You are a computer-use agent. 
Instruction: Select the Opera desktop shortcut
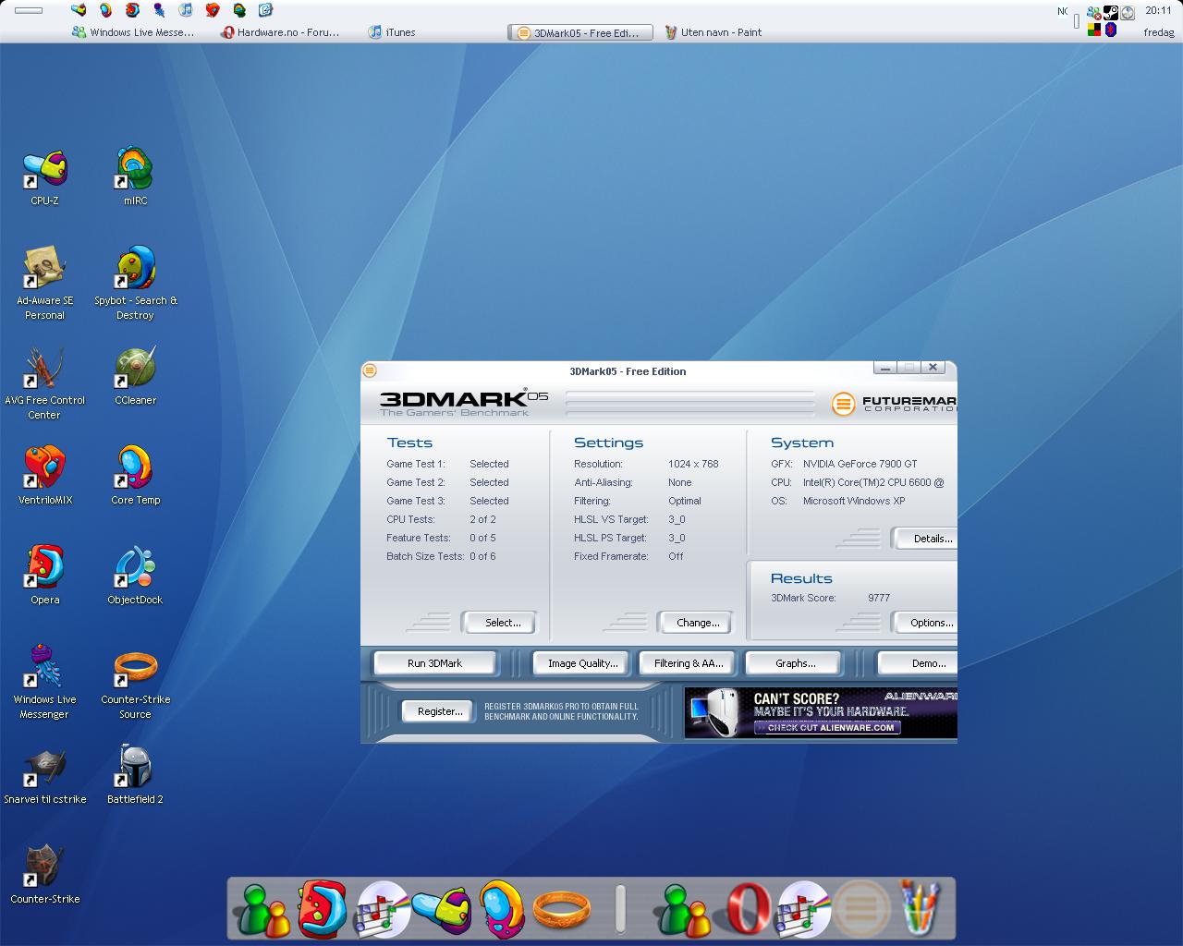pos(44,576)
